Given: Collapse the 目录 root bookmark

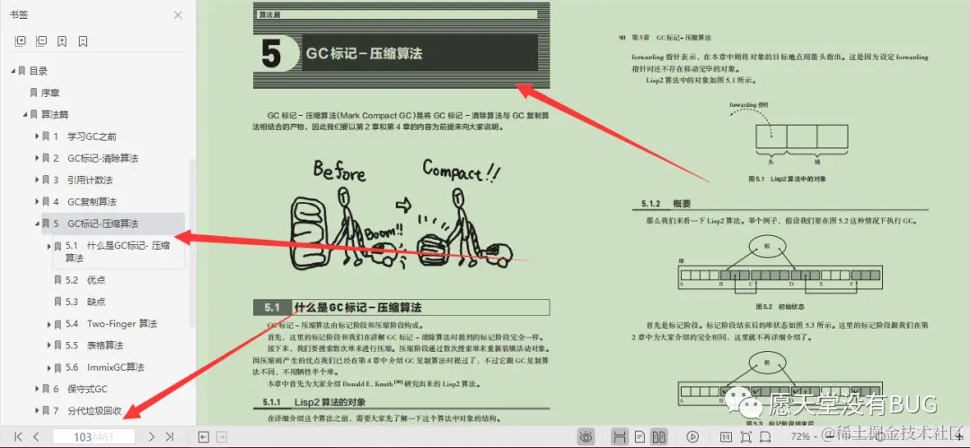Looking at the screenshot, I should tap(13, 71).
